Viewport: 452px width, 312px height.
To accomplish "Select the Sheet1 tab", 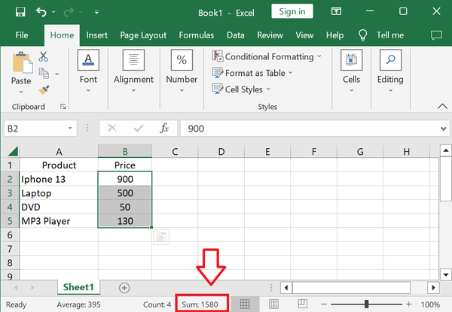I will 78,287.
